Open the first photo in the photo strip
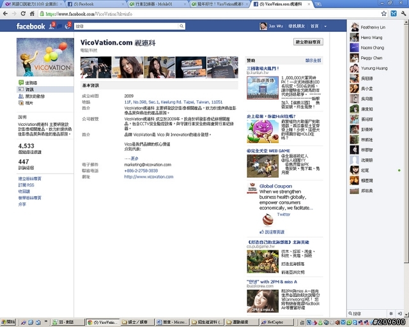This screenshot has height=327, width=409. coord(96,67)
